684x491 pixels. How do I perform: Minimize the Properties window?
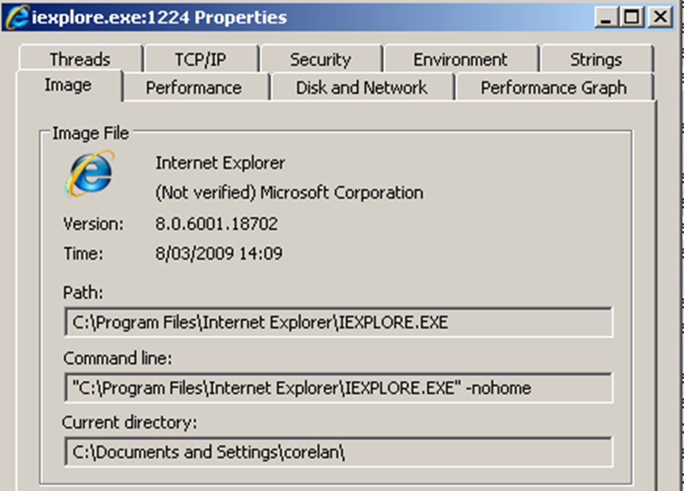coord(607,17)
